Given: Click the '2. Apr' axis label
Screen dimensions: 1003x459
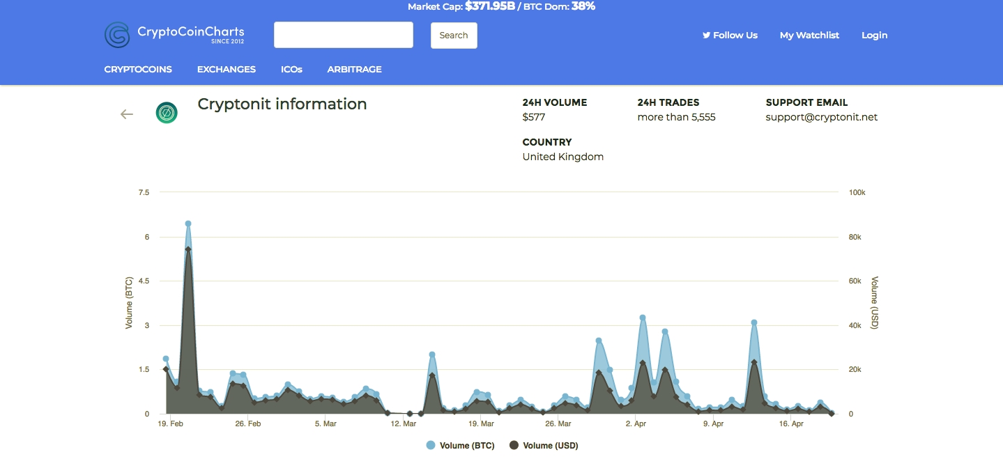Looking at the screenshot, I should (636, 423).
